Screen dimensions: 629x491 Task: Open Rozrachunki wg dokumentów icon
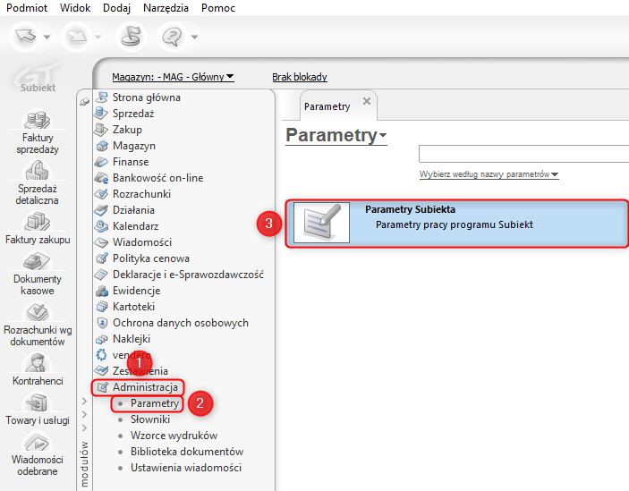click(x=38, y=311)
